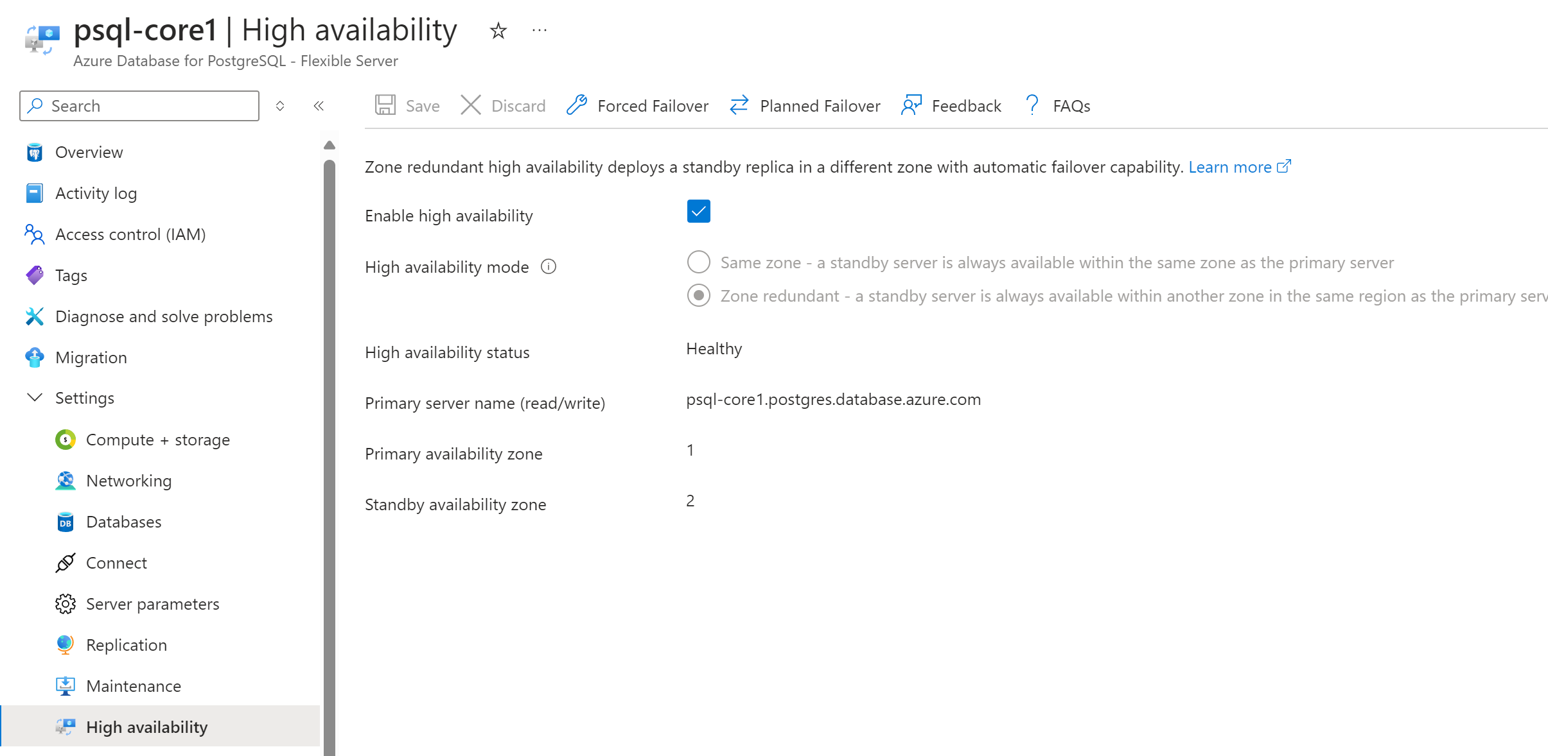Open the Server parameters gear icon

click(66, 604)
